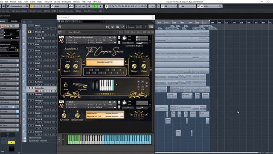Click the Accordion MIDI part in arrangement
This screenshot has width=273, height=154.
[x=189, y=89]
